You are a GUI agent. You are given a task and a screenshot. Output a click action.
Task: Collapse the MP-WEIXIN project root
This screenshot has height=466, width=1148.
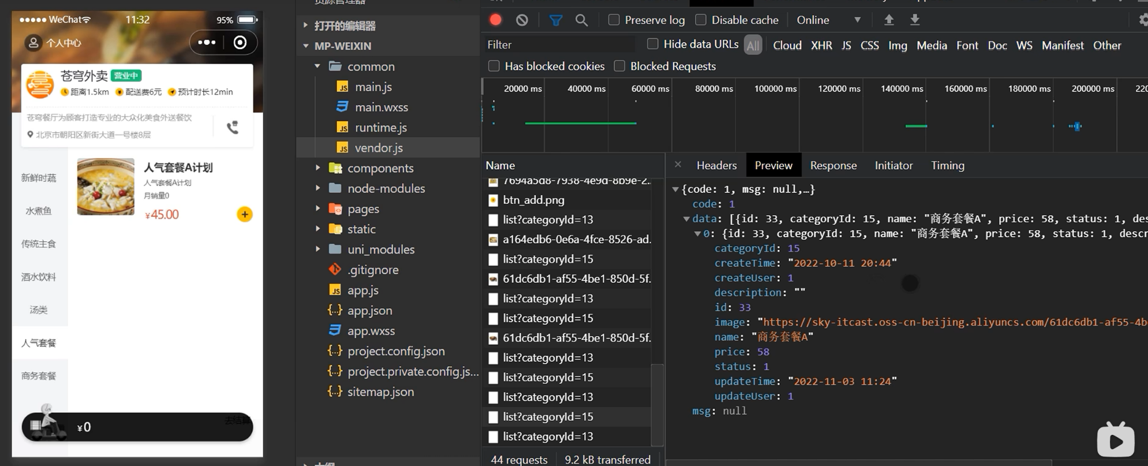click(306, 46)
